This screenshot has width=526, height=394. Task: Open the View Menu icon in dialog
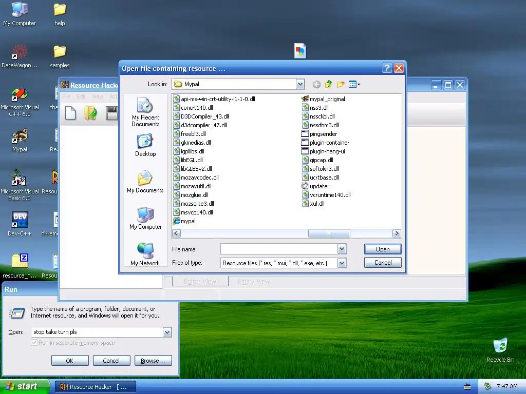[354, 85]
